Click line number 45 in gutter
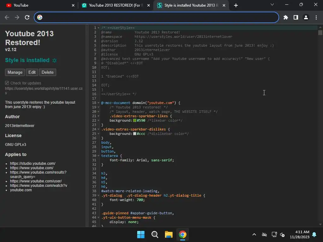Image resolution: width=323 pixels, height=242 pixels. (94, 222)
